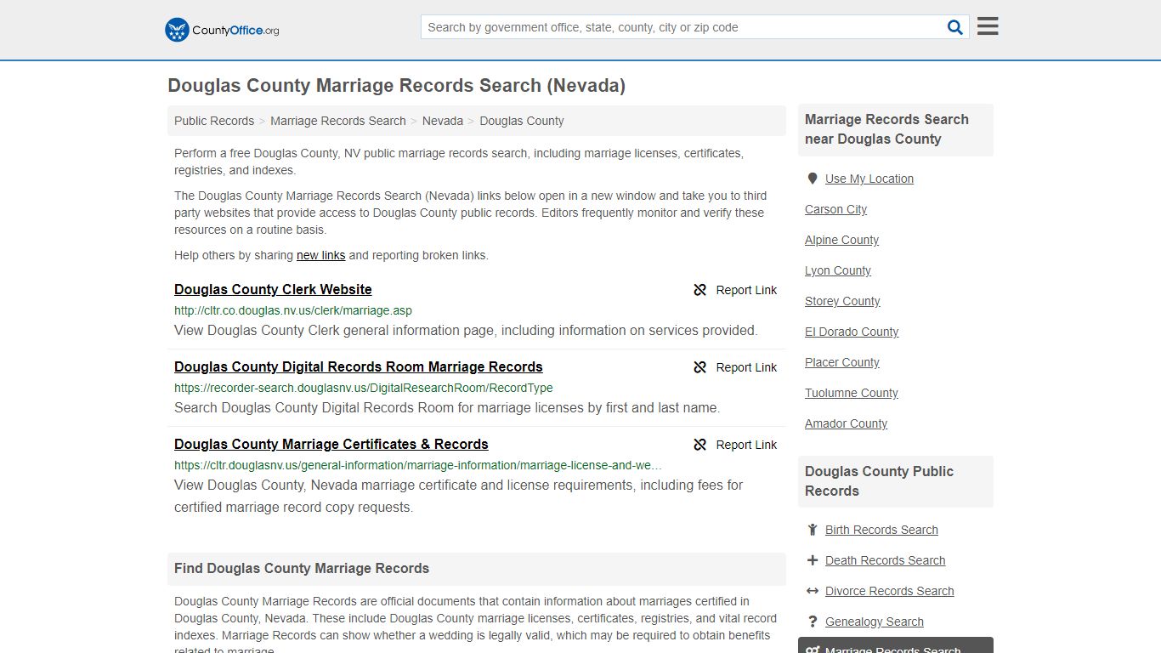Open Placer County link
1161x653 pixels.
point(842,362)
